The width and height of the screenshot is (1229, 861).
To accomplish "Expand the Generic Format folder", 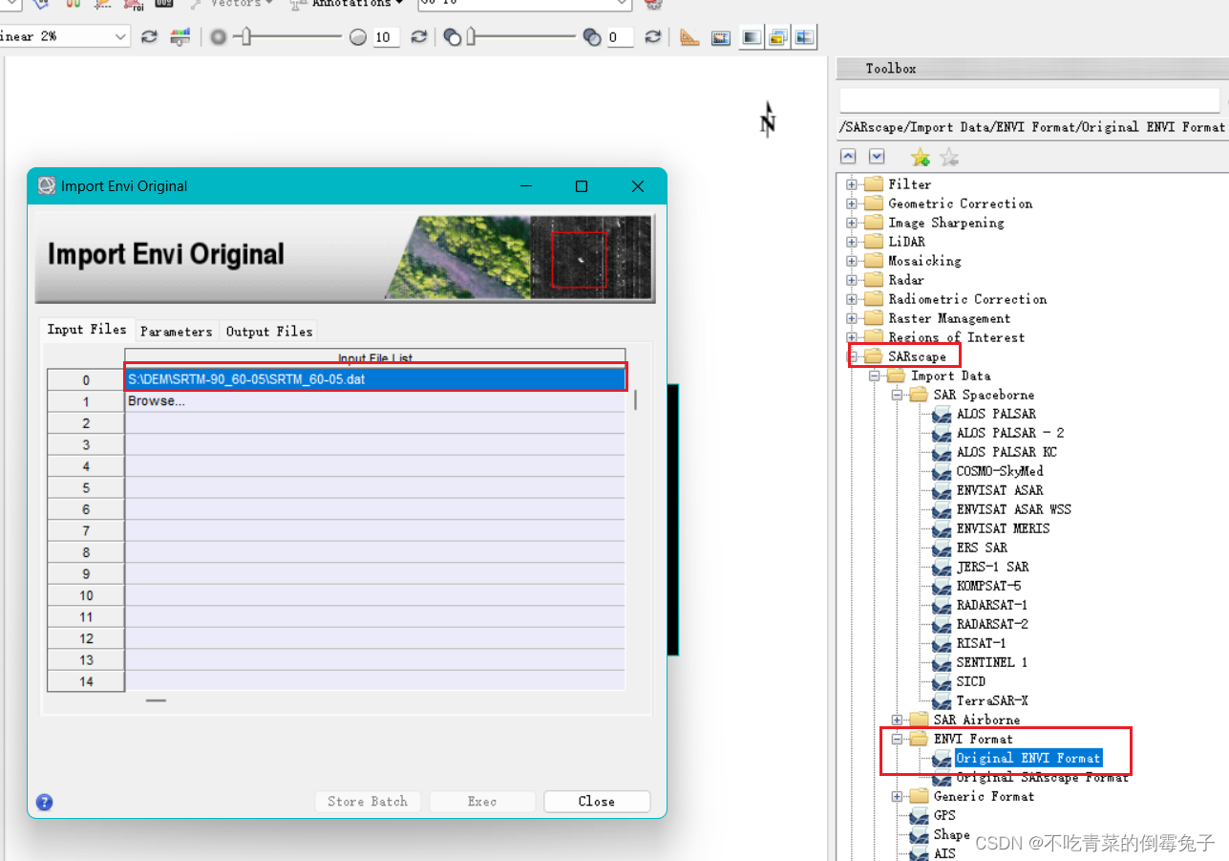I will point(897,796).
